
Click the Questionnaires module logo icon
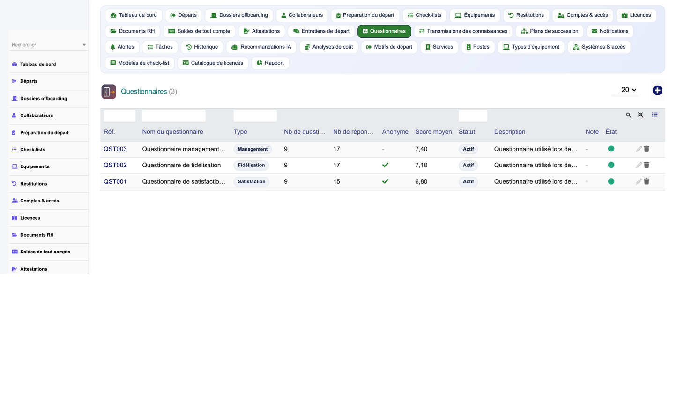(x=109, y=92)
